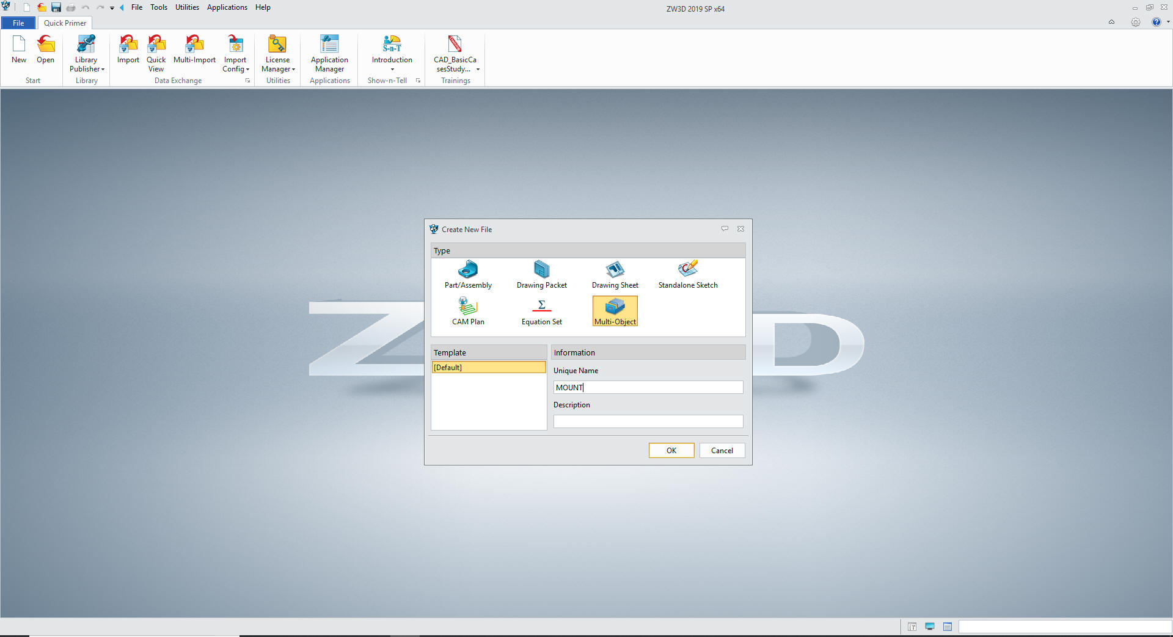1173x637 pixels.
Task: Expand the Introduction dropdown arrow
Action: (392, 70)
